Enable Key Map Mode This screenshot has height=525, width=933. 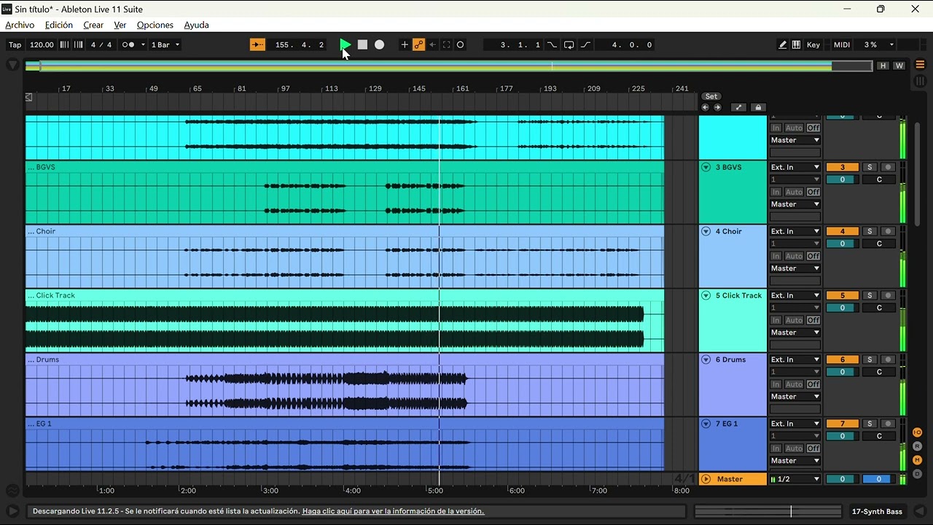point(813,44)
